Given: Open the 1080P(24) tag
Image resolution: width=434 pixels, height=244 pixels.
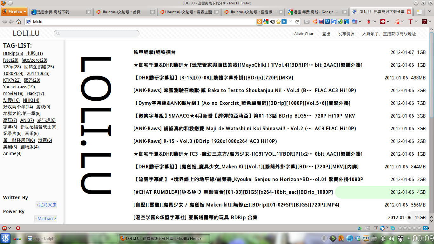Looking at the screenshot, I should [13, 73].
